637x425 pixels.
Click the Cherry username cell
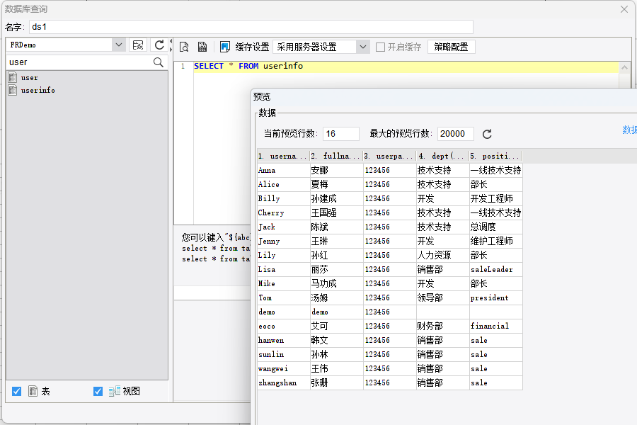pos(284,212)
